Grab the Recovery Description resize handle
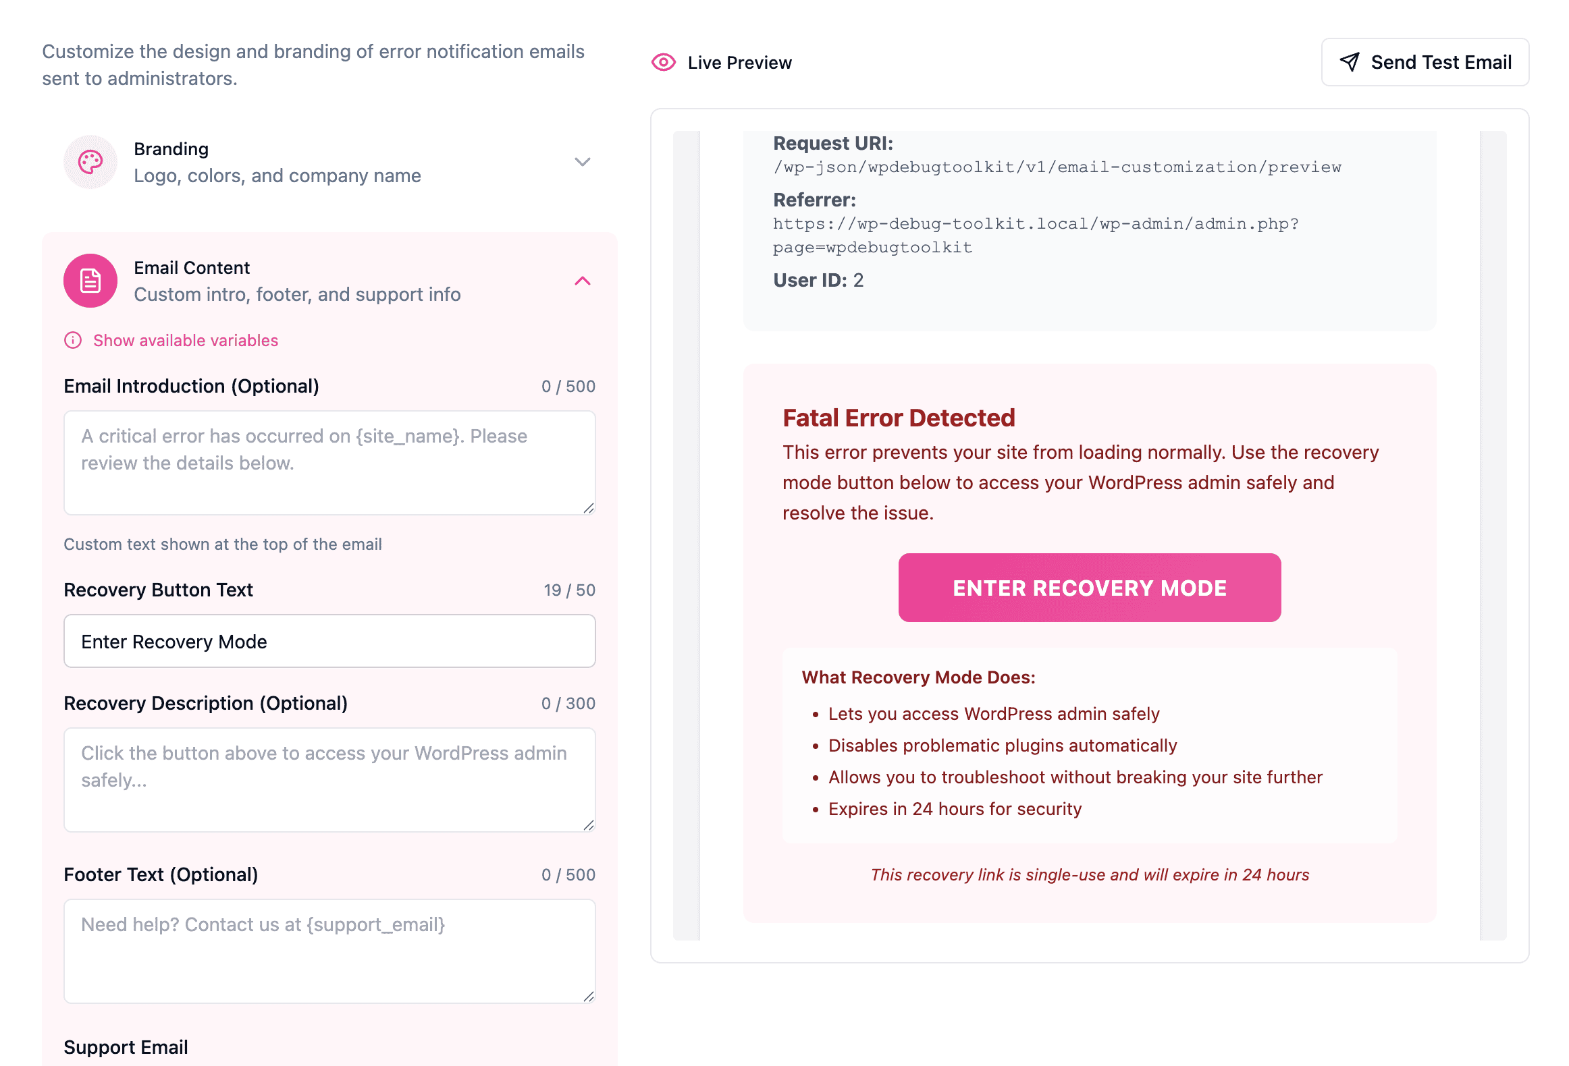Image resolution: width=1569 pixels, height=1066 pixels. 589,825
